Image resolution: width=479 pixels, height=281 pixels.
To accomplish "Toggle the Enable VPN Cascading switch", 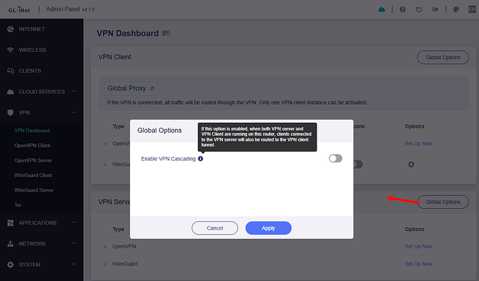I will coord(335,158).
